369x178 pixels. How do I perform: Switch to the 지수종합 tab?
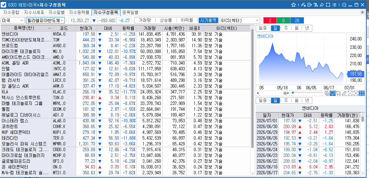[11, 12]
